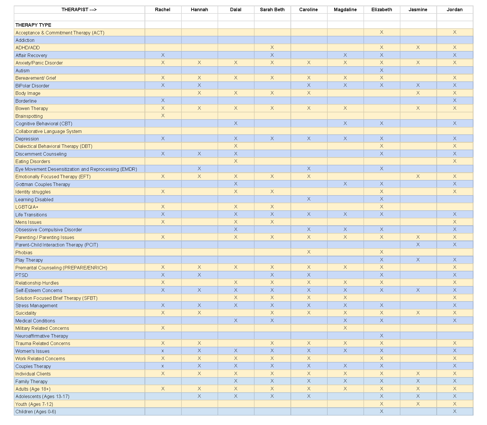Viewport: 487px width, 425px height.
Task: Click the Eye Movement Desensitization (EMDR) label
Action: point(76,169)
